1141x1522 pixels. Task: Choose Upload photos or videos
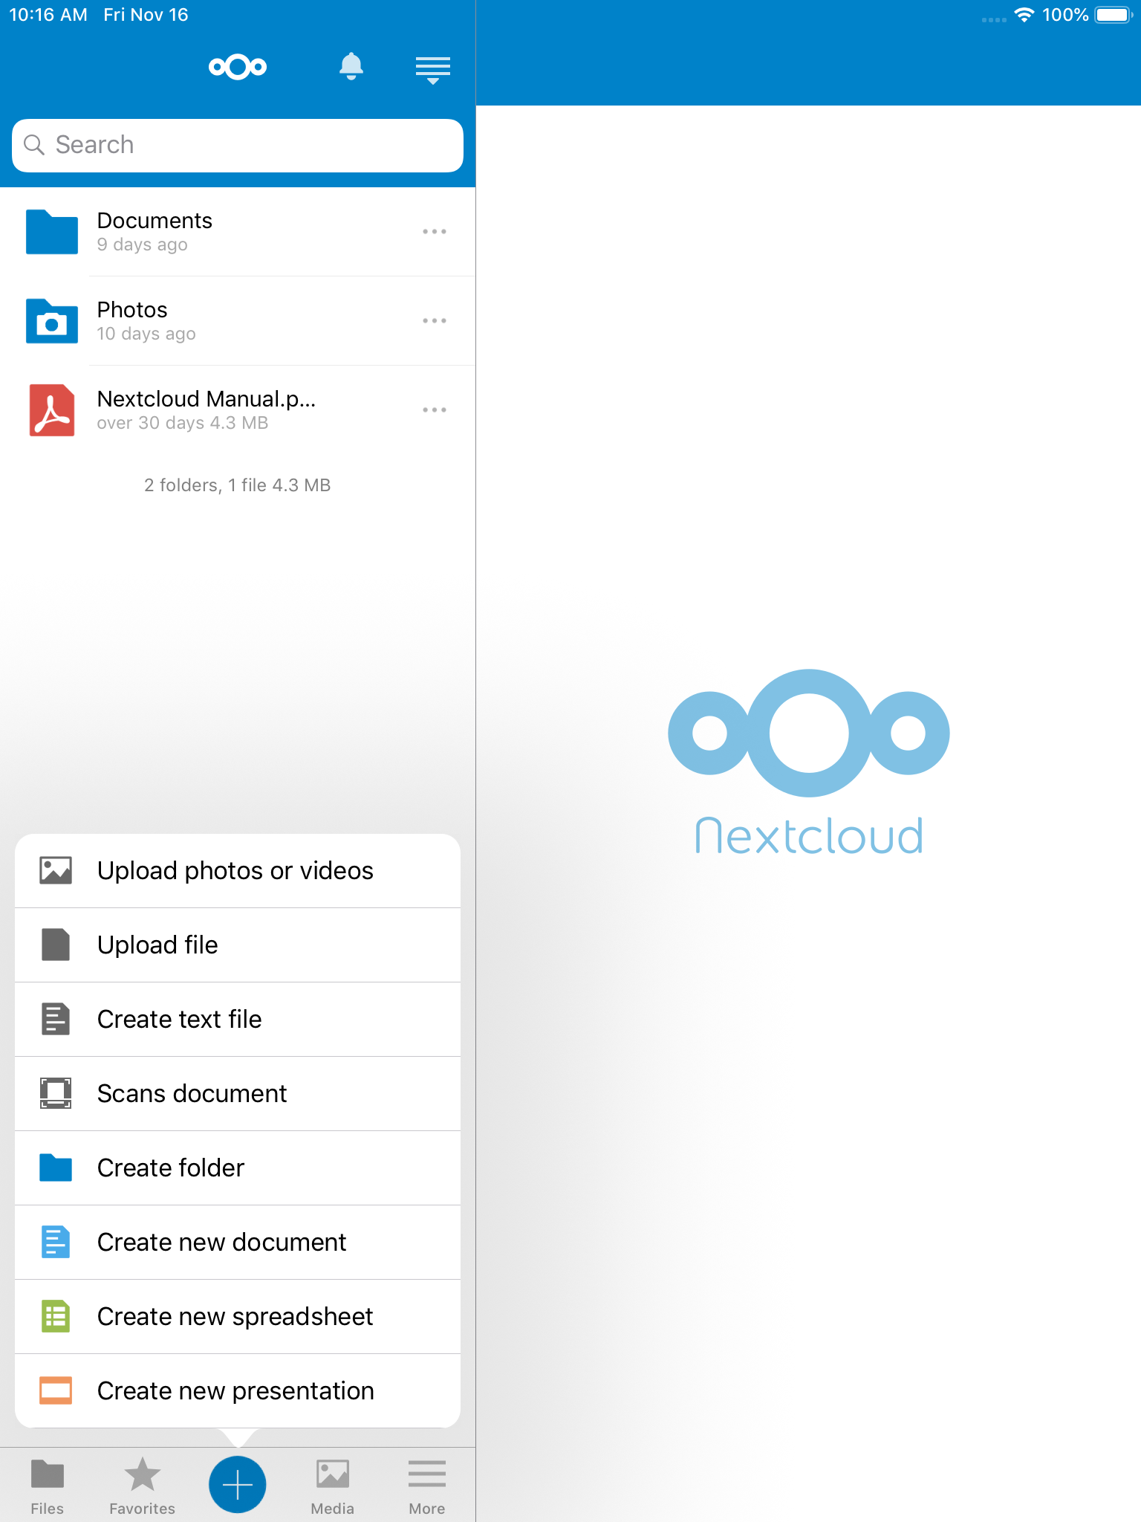coord(238,870)
